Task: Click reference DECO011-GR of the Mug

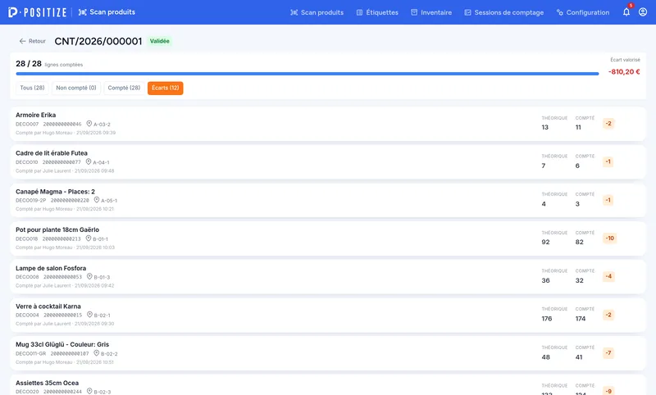Action: click(x=30, y=354)
